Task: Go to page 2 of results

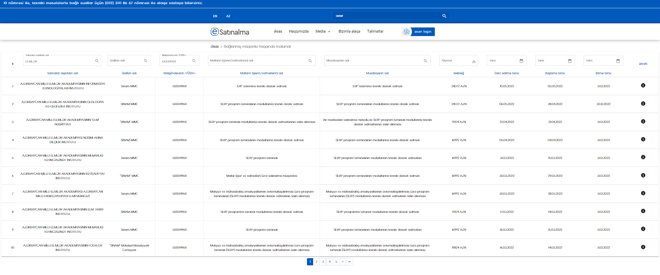Action: (x=316, y=262)
